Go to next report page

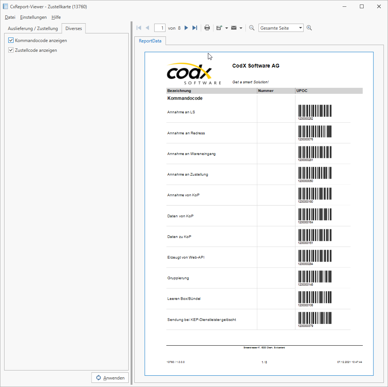pos(186,28)
